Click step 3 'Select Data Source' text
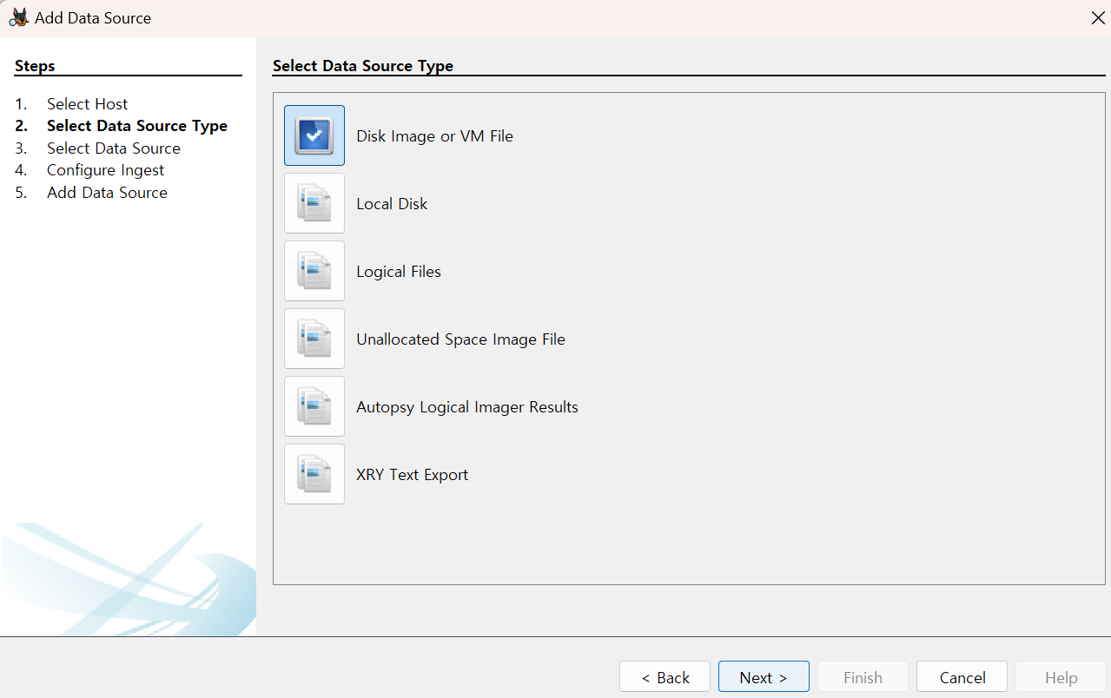 coord(114,148)
